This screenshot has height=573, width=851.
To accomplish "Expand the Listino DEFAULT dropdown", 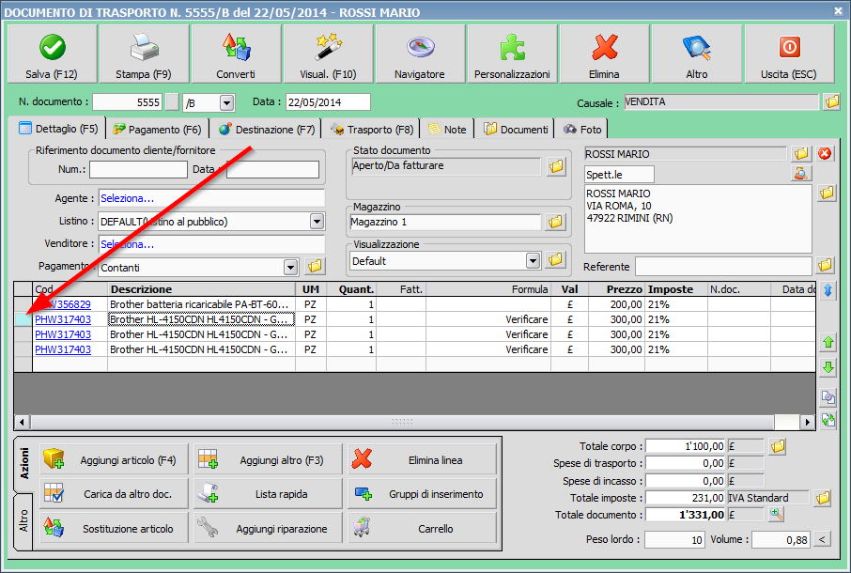I will [317, 222].
